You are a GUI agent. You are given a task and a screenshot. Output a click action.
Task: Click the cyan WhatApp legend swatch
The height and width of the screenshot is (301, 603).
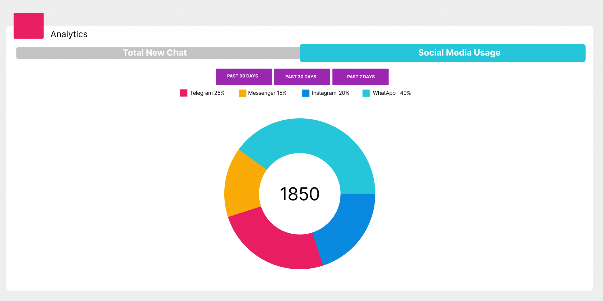pyautogui.click(x=366, y=93)
